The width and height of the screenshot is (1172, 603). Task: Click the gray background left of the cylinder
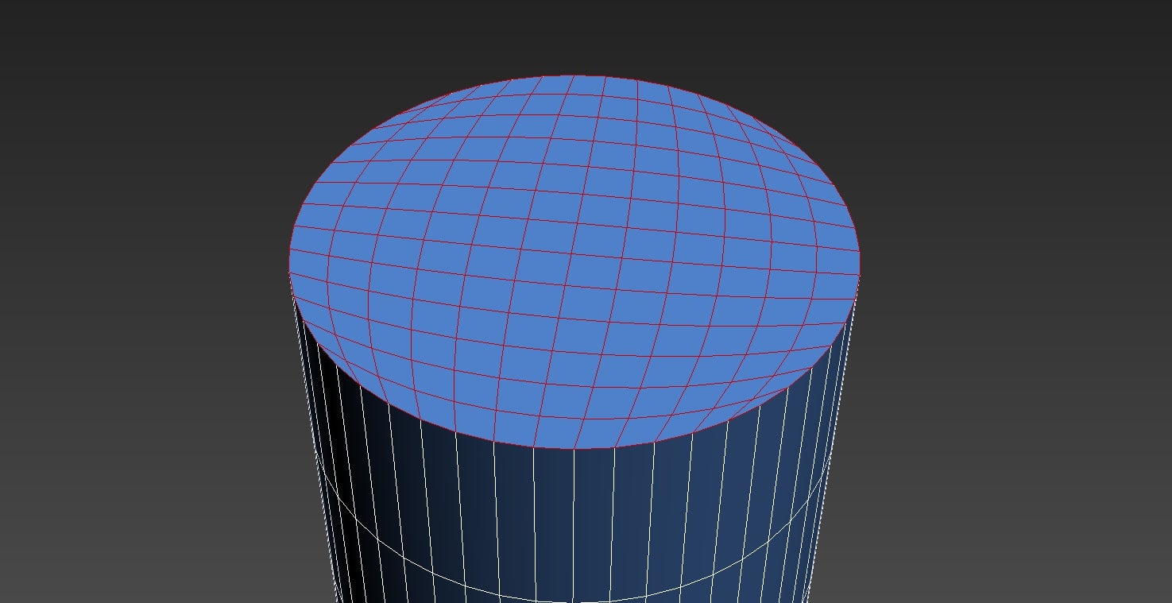(143, 358)
